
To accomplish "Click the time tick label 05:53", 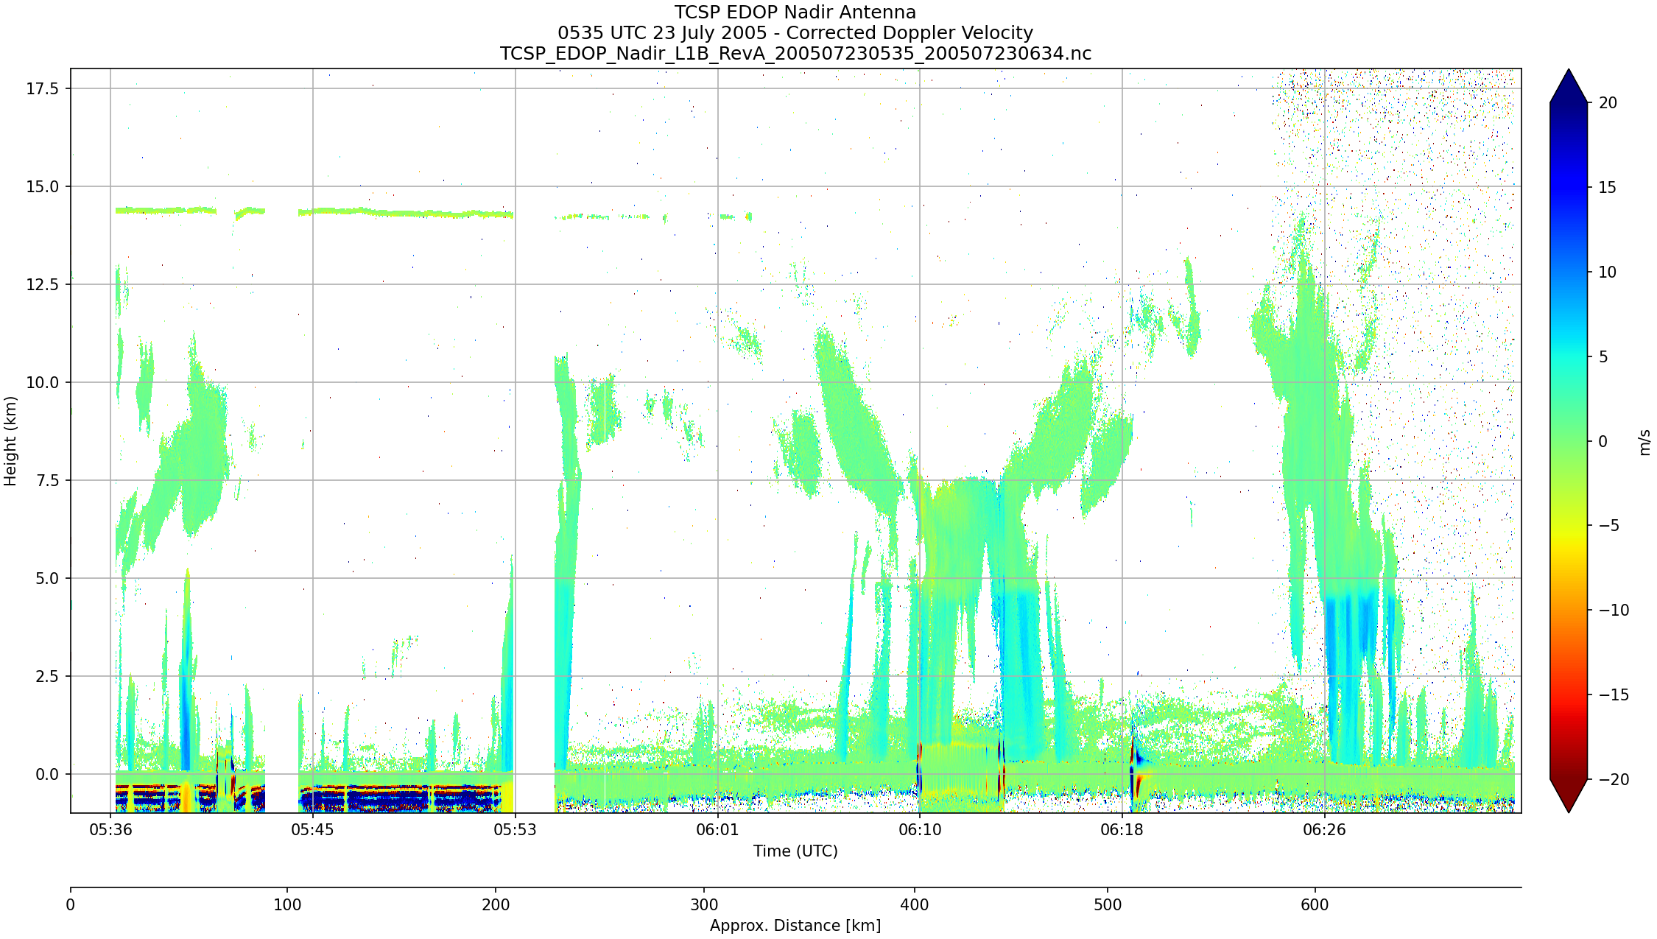I will [516, 830].
